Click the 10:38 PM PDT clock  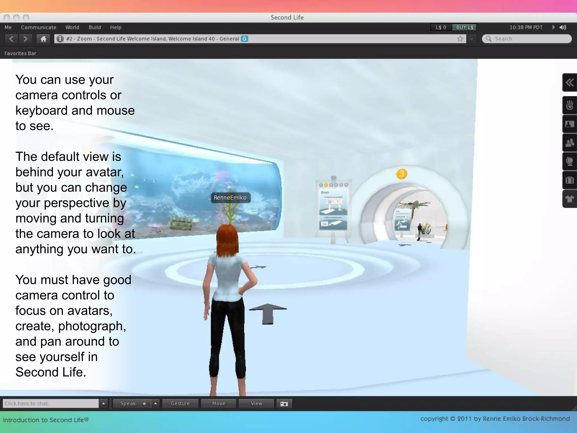pos(526,27)
